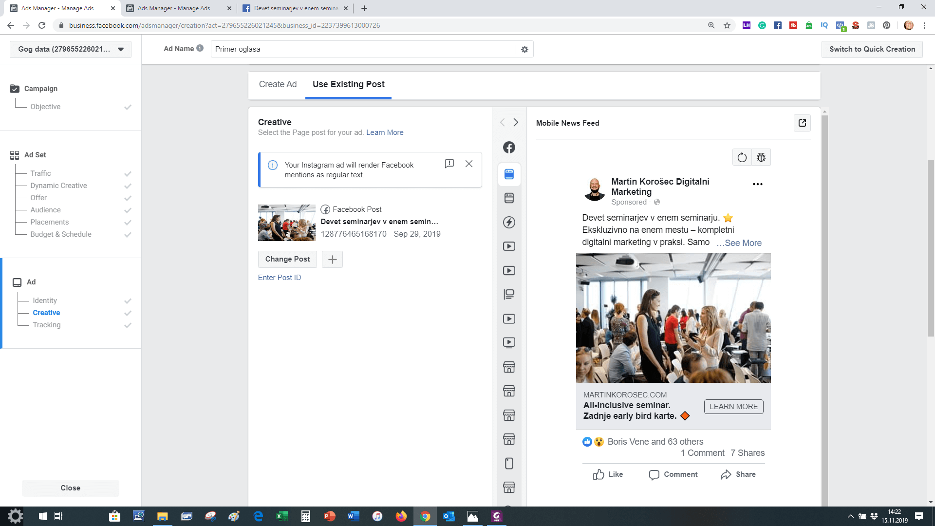Image resolution: width=935 pixels, height=526 pixels.
Task: Click the Switch to Quick Creation button
Action: coord(872,49)
